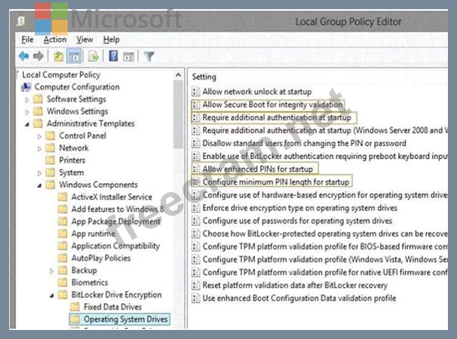Screen dimensions: 457x339
Task: Click the policy icon beside Allow network unlock
Action: point(196,91)
